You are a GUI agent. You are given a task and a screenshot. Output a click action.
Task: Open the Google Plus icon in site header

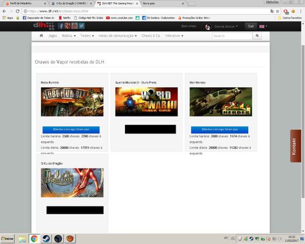click(68, 26)
